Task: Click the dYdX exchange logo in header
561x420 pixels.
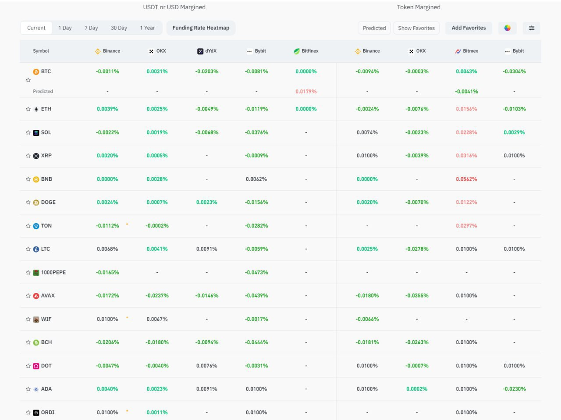Action: click(x=200, y=51)
